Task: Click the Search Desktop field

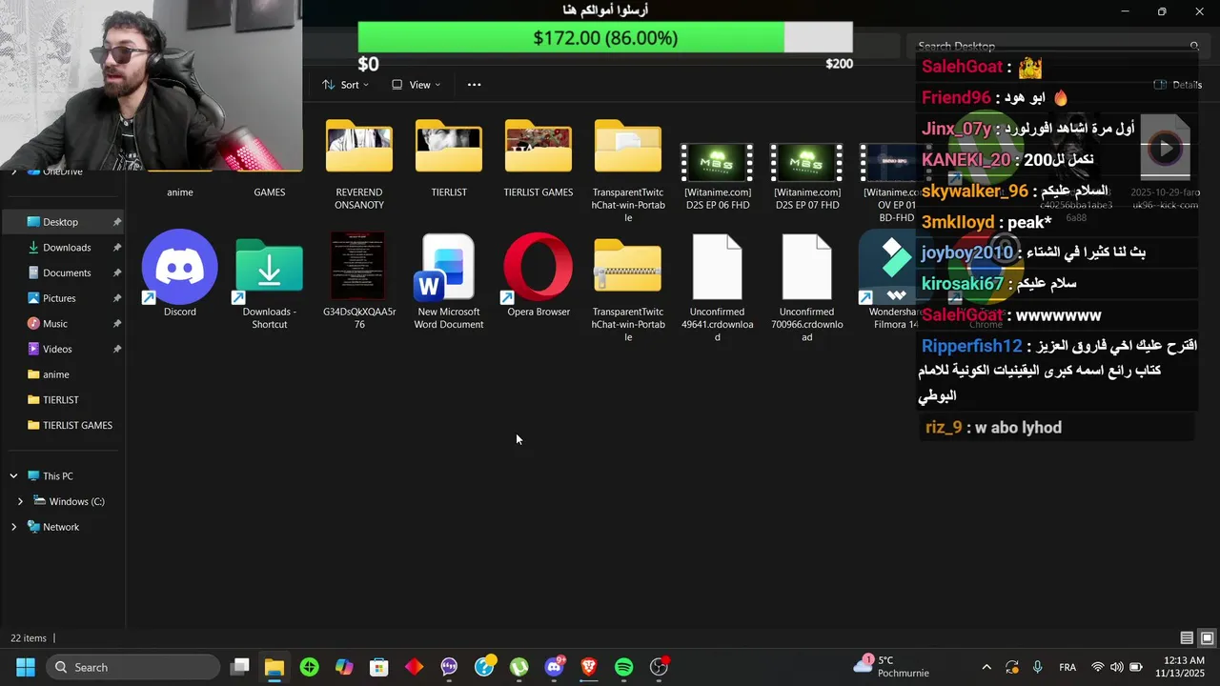Action: [x=1056, y=46]
